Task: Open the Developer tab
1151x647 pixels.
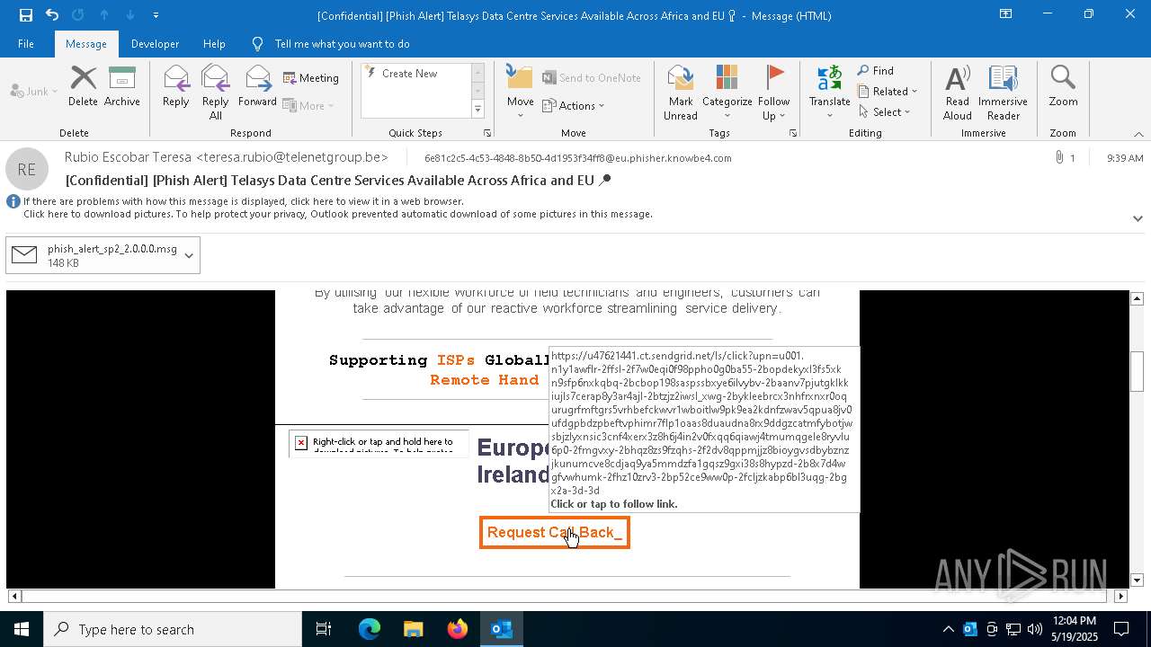Action: coord(155,43)
